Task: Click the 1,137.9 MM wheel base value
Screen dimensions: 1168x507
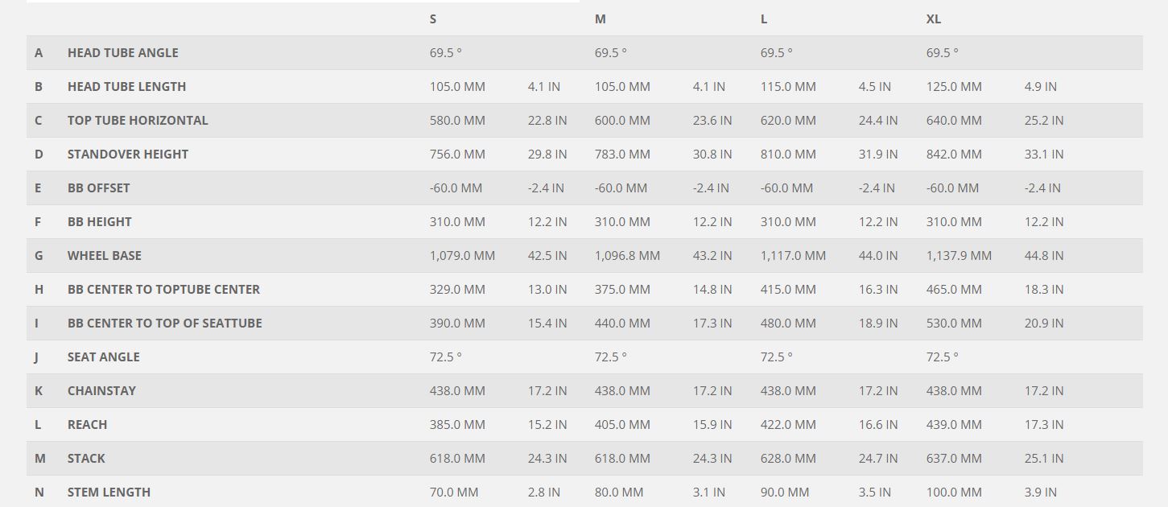Action: [x=959, y=255]
